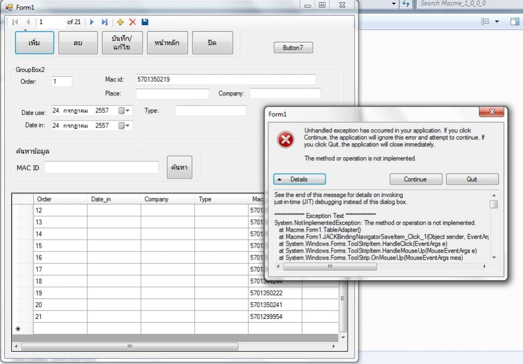Jump to last record in navigator
This screenshot has width=523, height=364.
pos(105,22)
